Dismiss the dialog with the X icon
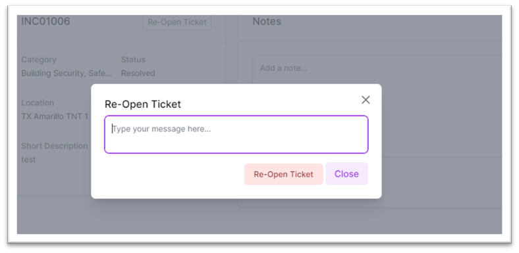 pos(366,100)
